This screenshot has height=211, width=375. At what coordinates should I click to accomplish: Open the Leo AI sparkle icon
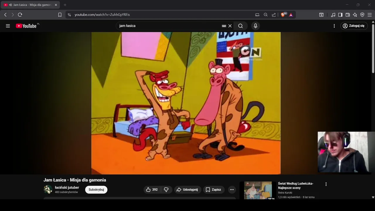355,15
